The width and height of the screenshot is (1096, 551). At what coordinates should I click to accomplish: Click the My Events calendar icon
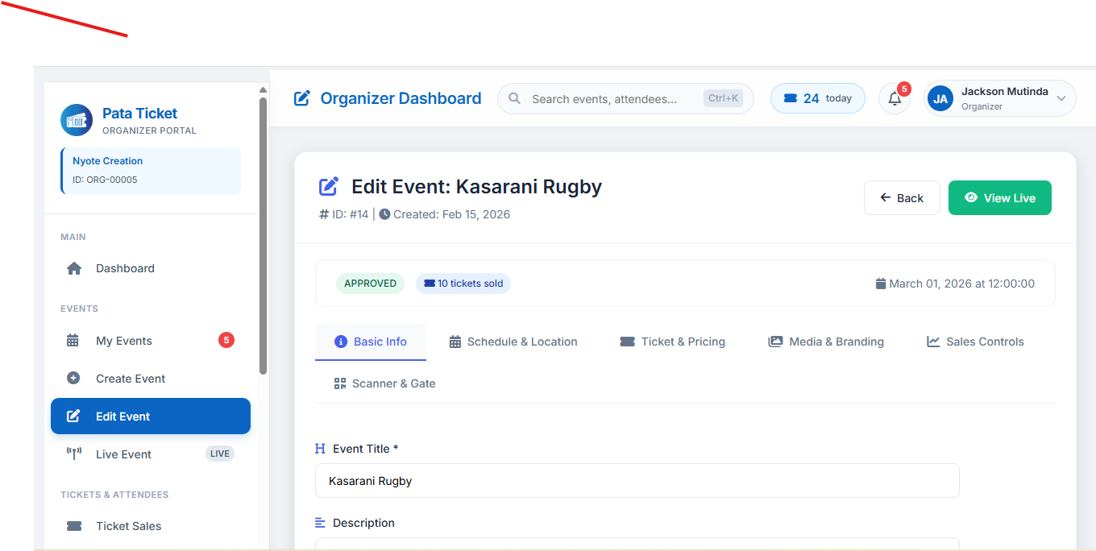pos(74,340)
